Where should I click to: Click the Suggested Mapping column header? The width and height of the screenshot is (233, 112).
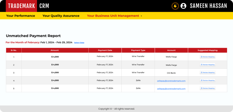point(208,50)
